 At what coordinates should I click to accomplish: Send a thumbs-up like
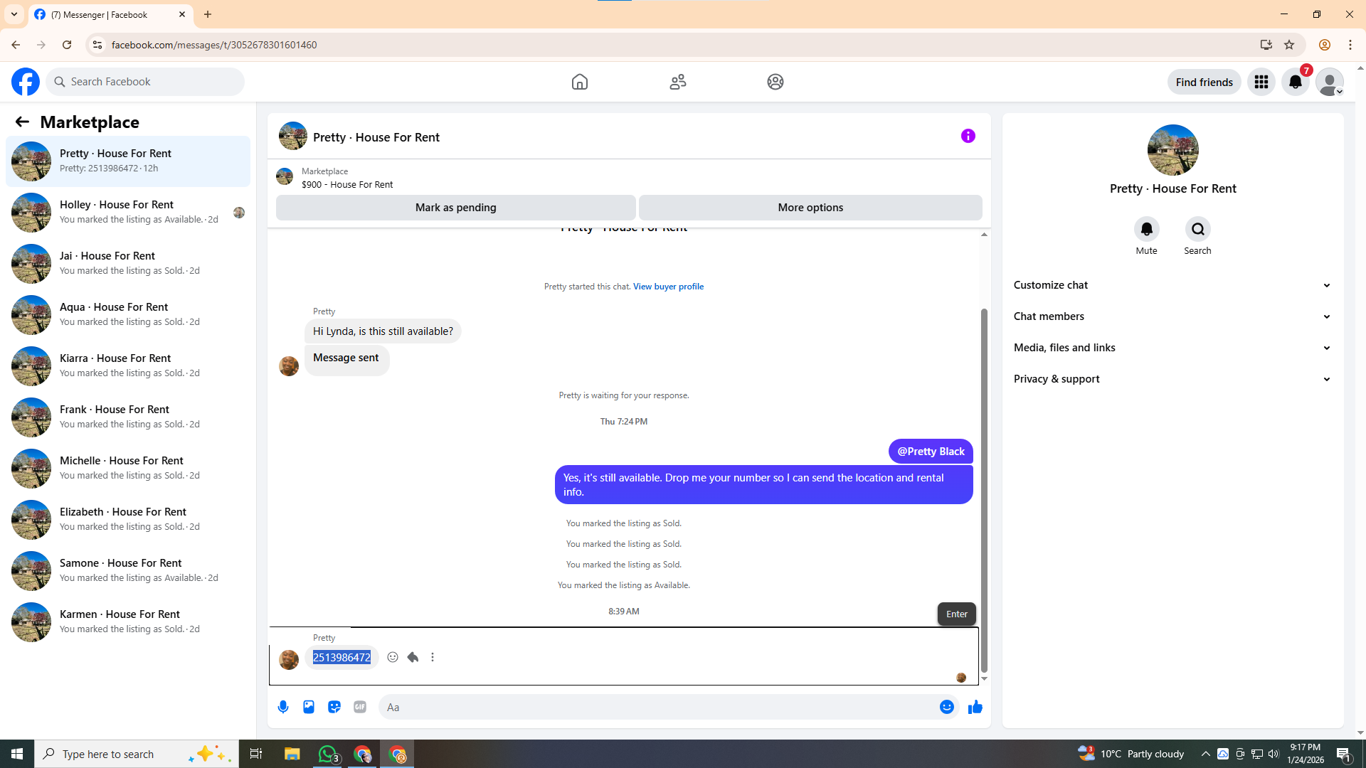(x=975, y=707)
